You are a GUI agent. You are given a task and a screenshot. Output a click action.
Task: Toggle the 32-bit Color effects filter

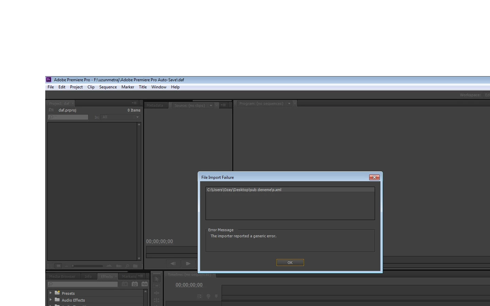(135, 284)
